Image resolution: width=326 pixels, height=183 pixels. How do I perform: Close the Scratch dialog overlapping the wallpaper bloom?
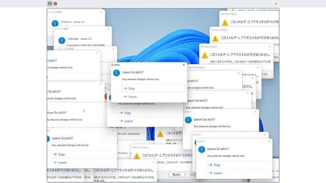coord(183,65)
